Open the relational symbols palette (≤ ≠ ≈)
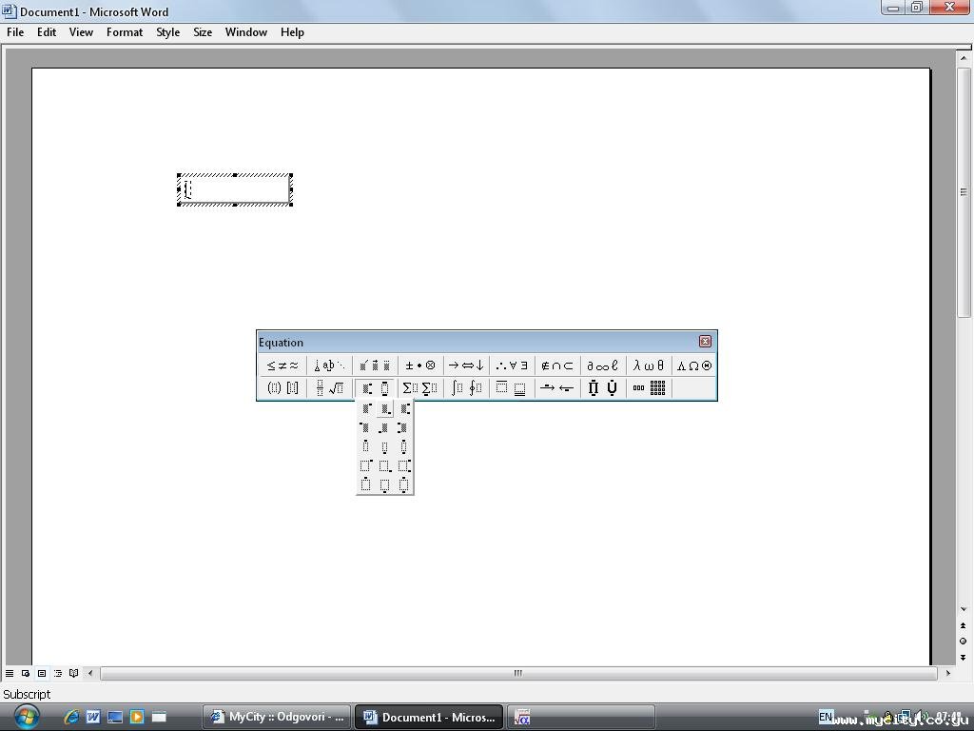 coord(282,365)
